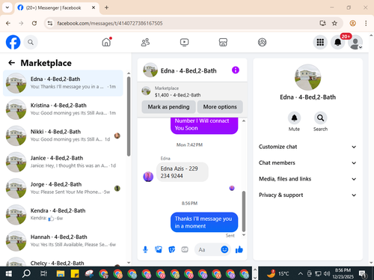This screenshot has width=374, height=280.
Task: Open the account profile menu avatar
Action: pyautogui.click(x=355, y=43)
